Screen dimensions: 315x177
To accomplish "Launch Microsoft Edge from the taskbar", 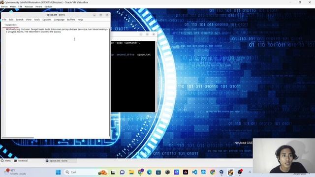I will (x=149, y=172).
